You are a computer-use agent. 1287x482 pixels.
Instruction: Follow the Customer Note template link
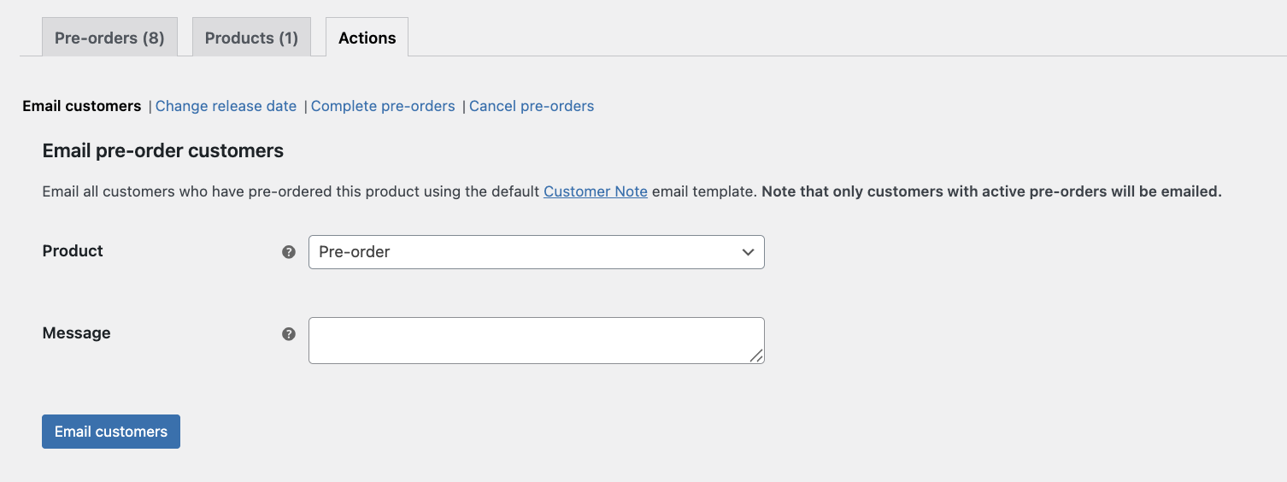click(x=596, y=191)
